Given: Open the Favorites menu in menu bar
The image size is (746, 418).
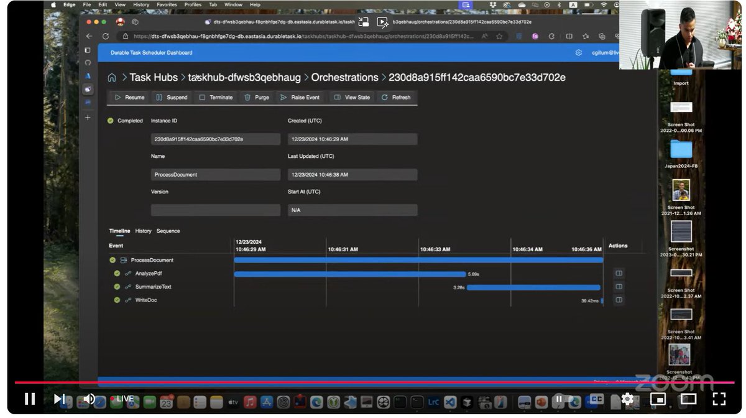Looking at the screenshot, I should point(167,4).
